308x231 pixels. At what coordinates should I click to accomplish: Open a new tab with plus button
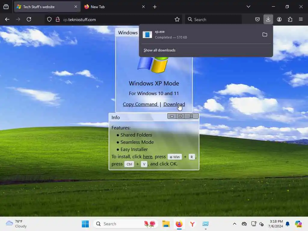click(155, 7)
